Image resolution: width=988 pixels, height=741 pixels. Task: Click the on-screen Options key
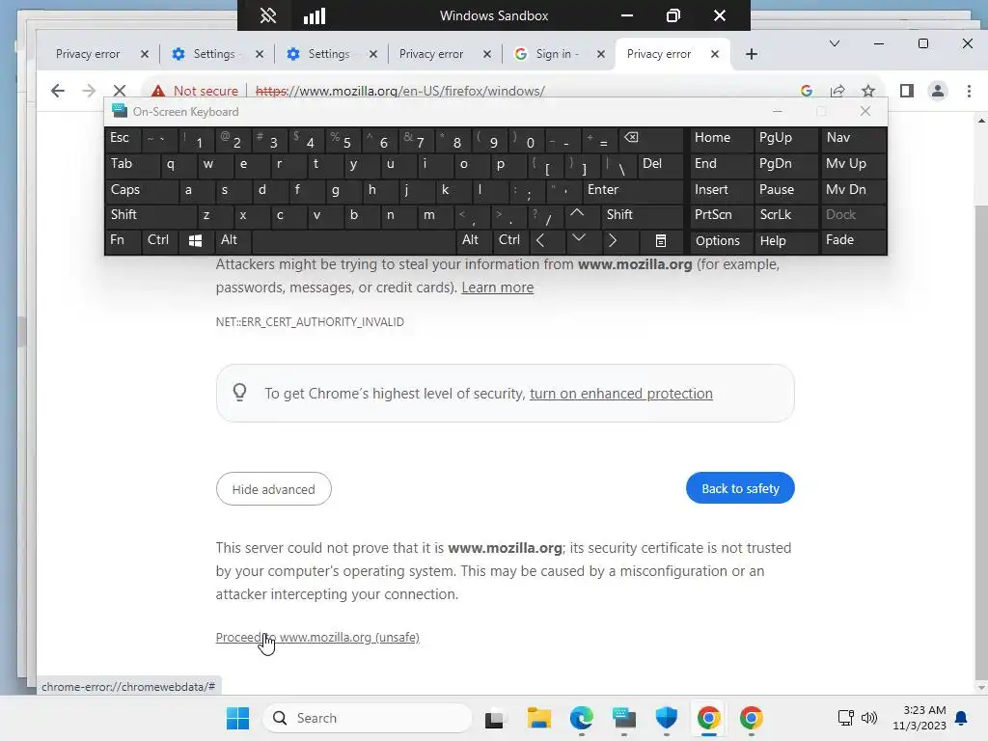point(720,240)
